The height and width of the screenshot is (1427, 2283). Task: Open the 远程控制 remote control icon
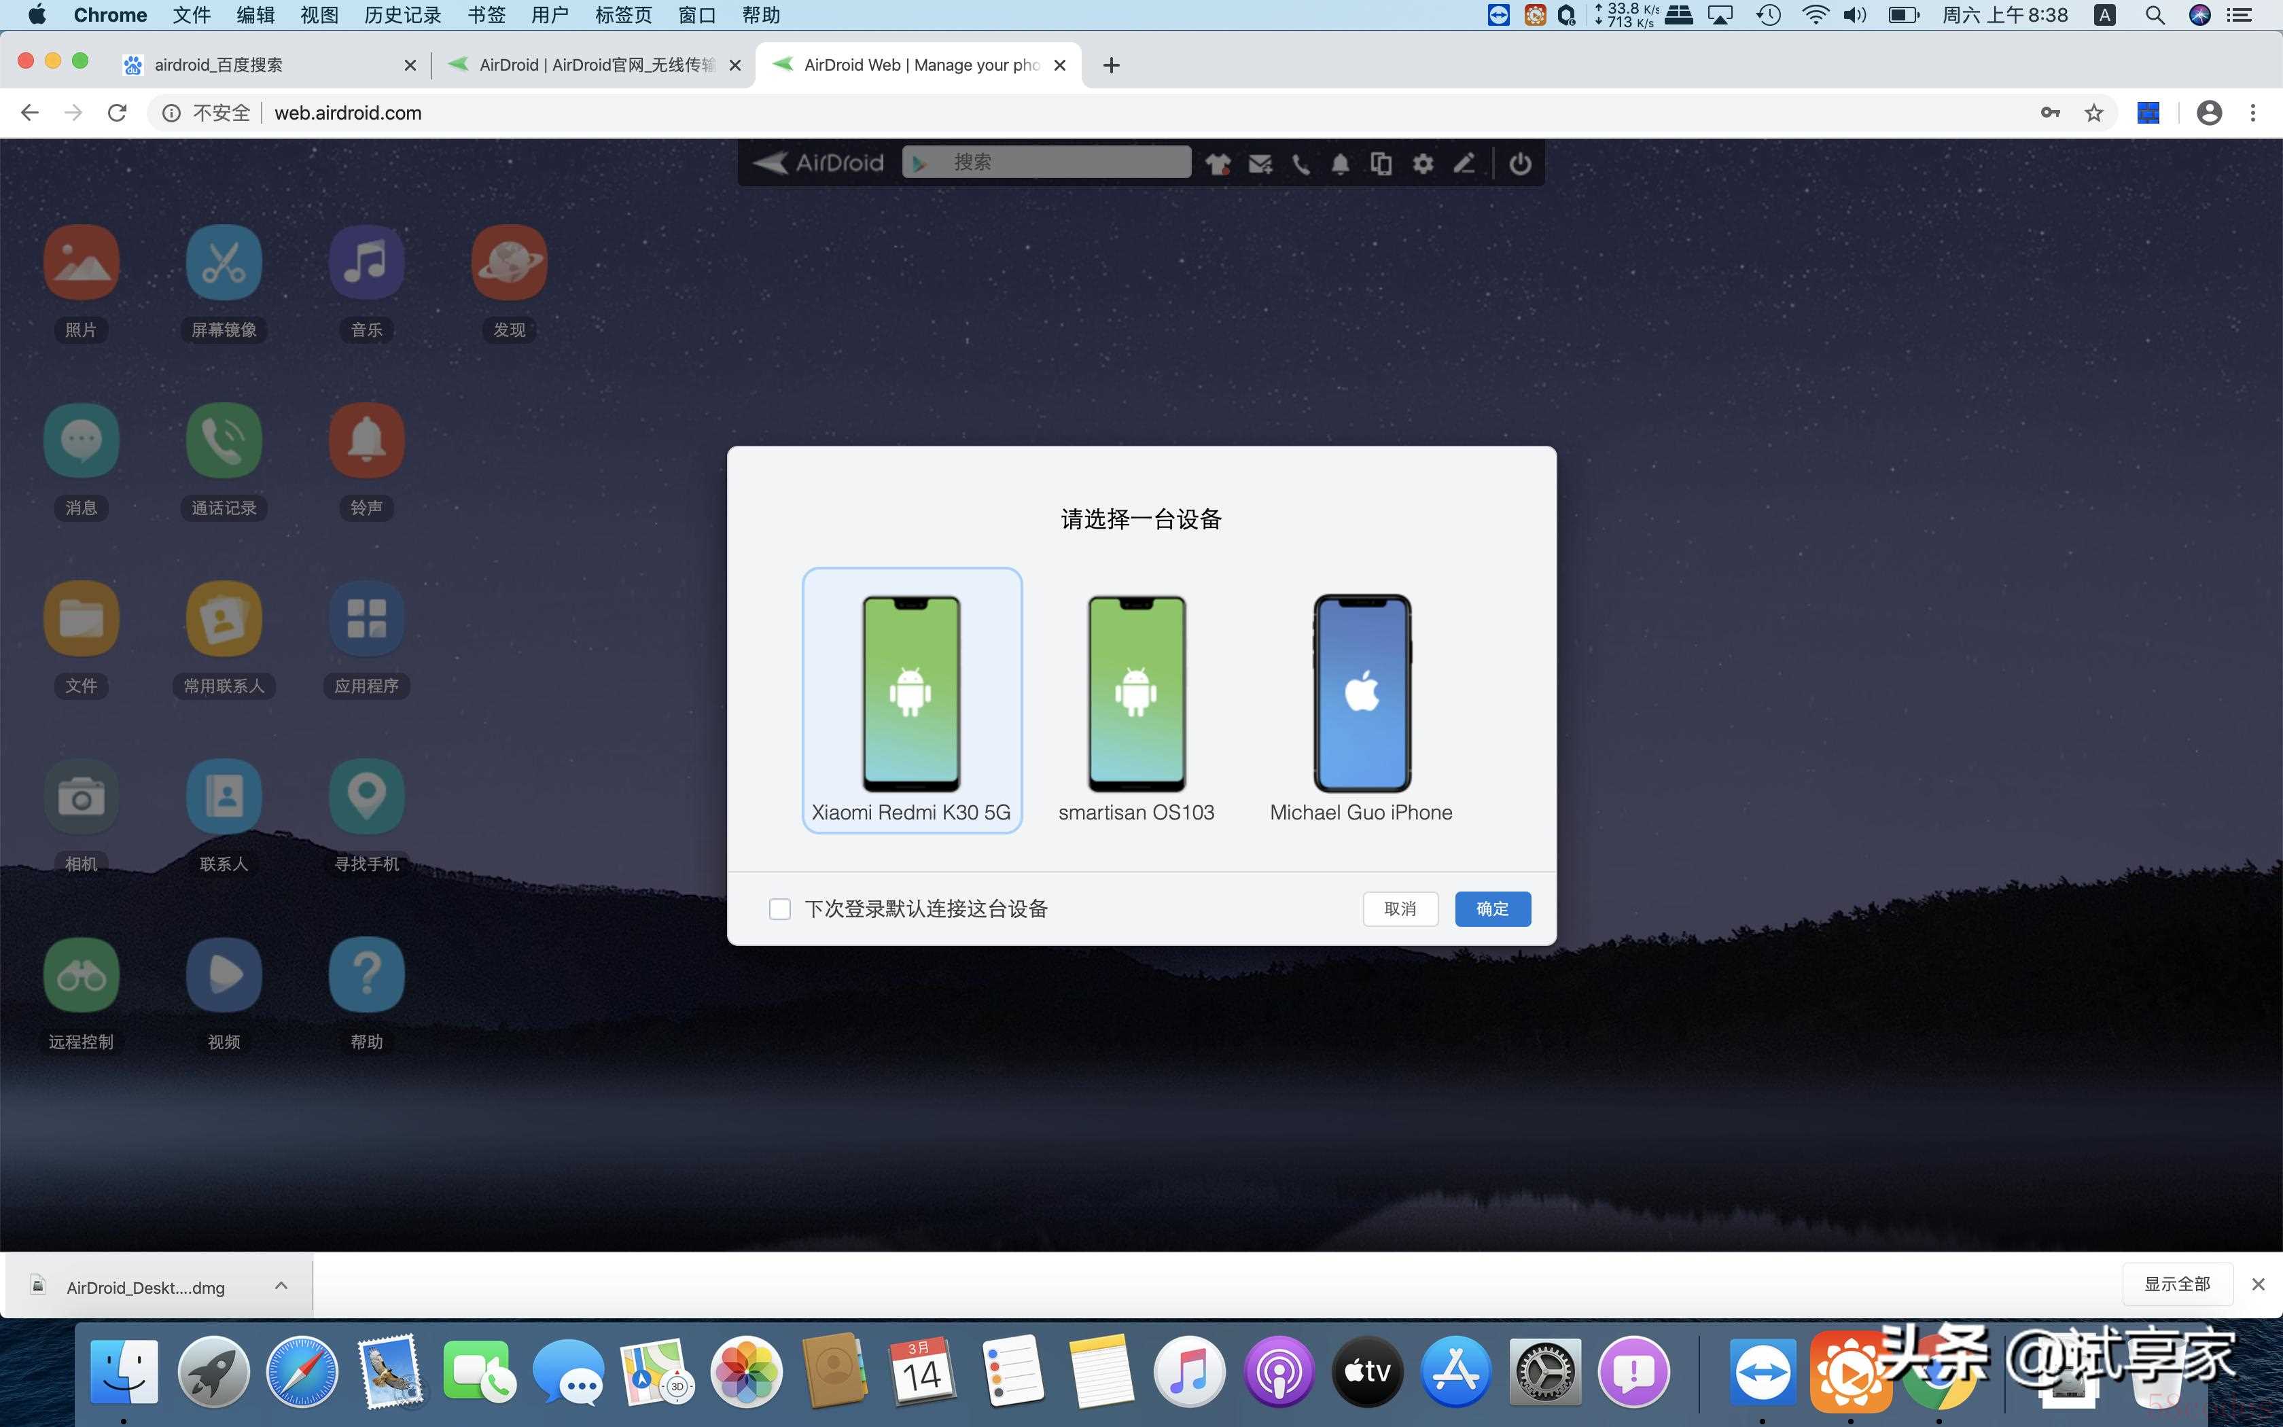[x=81, y=975]
